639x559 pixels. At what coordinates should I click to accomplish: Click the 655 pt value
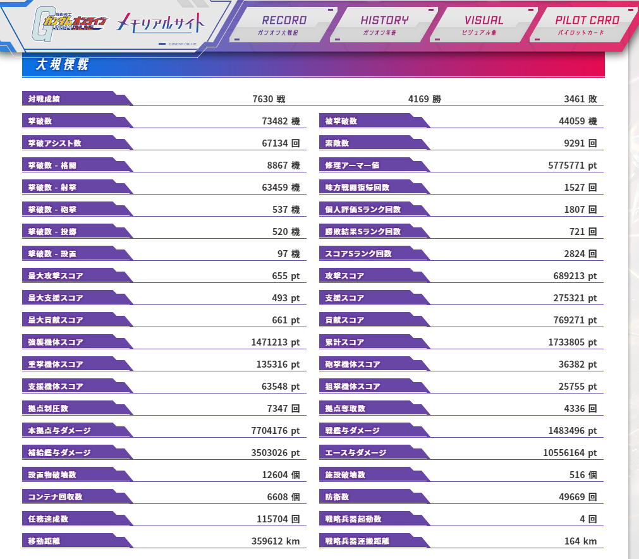pos(286,275)
